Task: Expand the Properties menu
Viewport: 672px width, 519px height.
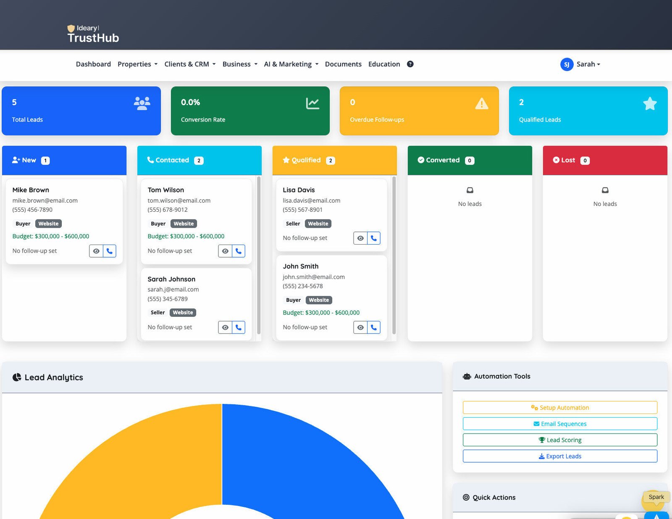Action: 138,64
